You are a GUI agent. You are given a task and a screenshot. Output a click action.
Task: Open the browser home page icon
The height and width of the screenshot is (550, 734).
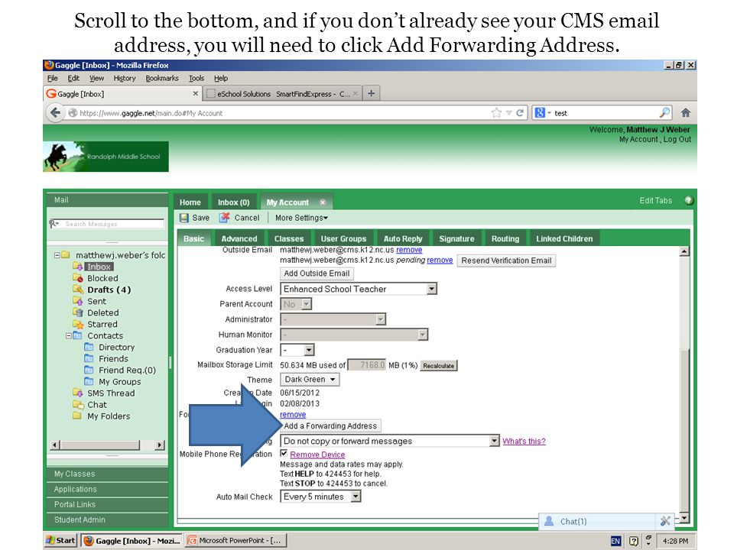pos(685,113)
